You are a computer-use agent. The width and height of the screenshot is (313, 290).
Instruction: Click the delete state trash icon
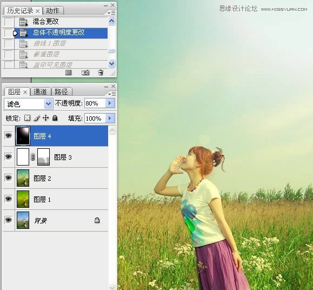pyautogui.click(x=101, y=72)
